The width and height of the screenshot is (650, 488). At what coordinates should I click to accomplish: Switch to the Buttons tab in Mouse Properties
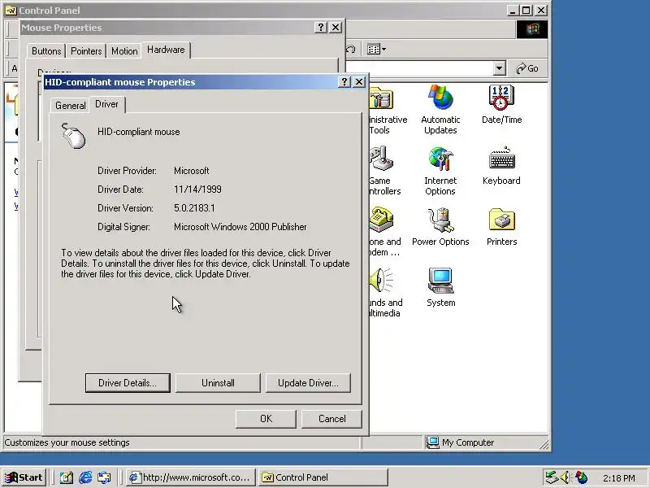(46, 51)
